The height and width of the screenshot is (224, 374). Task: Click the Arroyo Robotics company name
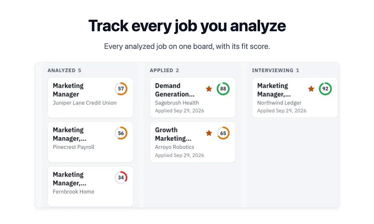[x=175, y=147]
